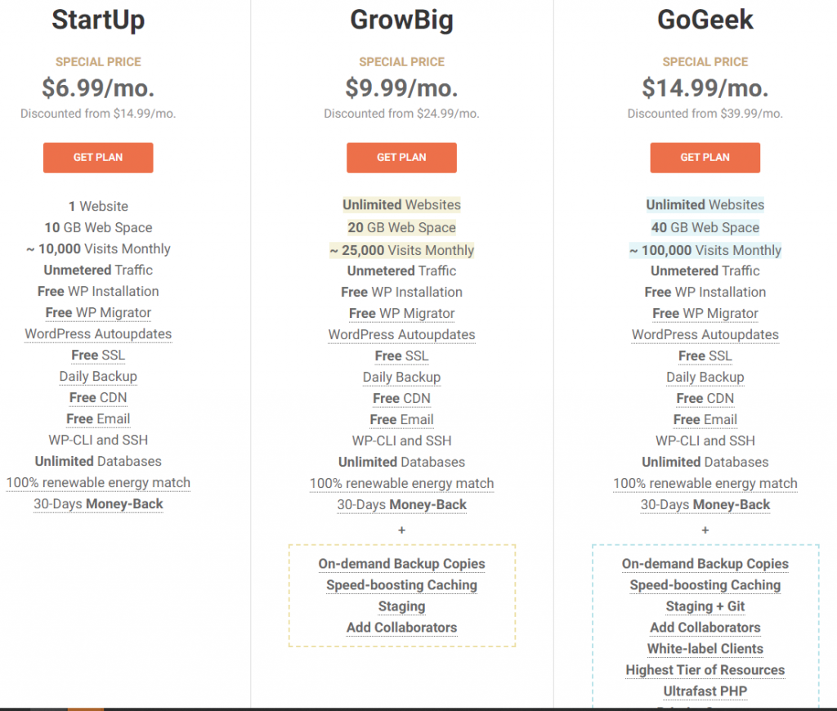
Task: Click GET PLAN under StartUp
Action: coord(98,158)
